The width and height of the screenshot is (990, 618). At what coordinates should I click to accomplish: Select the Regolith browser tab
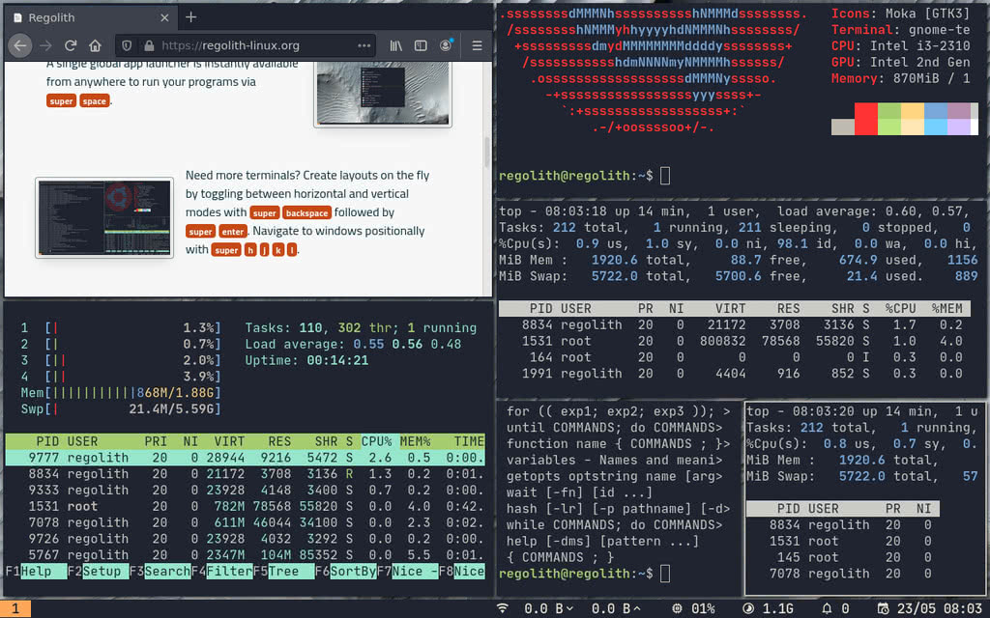pyautogui.click(x=90, y=17)
